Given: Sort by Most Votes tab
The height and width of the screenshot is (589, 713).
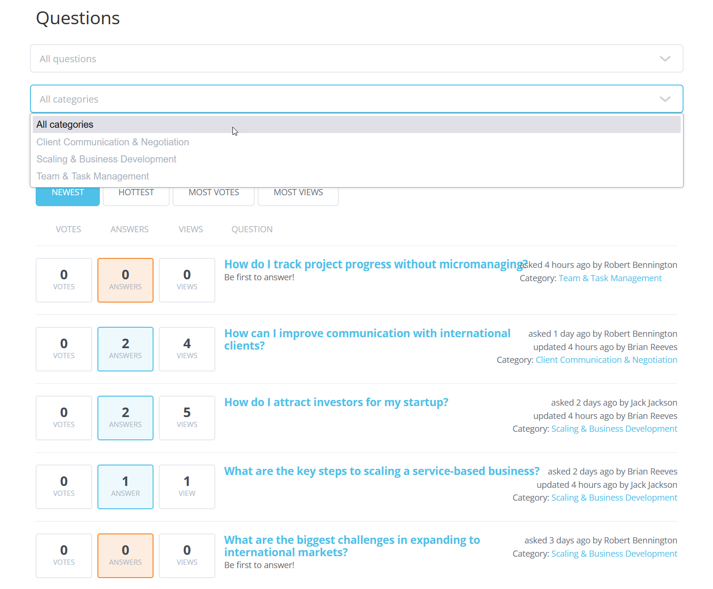Looking at the screenshot, I should tap(214, 195).
